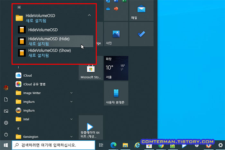The width and height of the screenshot is (225, 150).
Task: Focus the taskbar search box
Action: (53, 145)
